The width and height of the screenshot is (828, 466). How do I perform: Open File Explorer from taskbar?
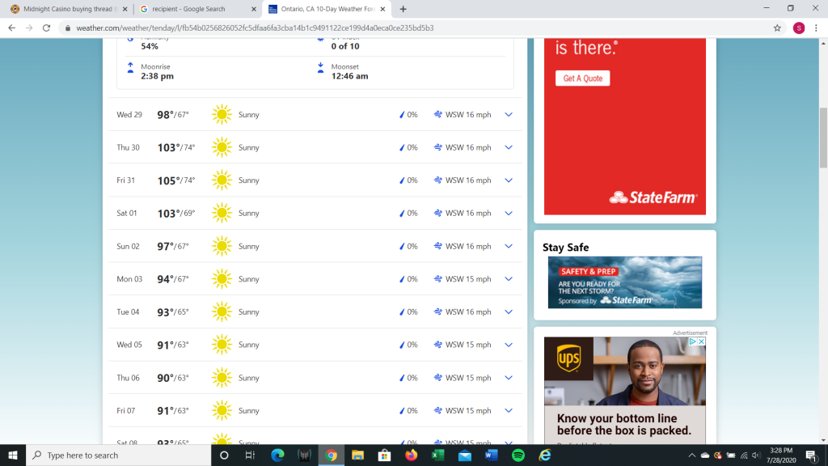(357, 455)
